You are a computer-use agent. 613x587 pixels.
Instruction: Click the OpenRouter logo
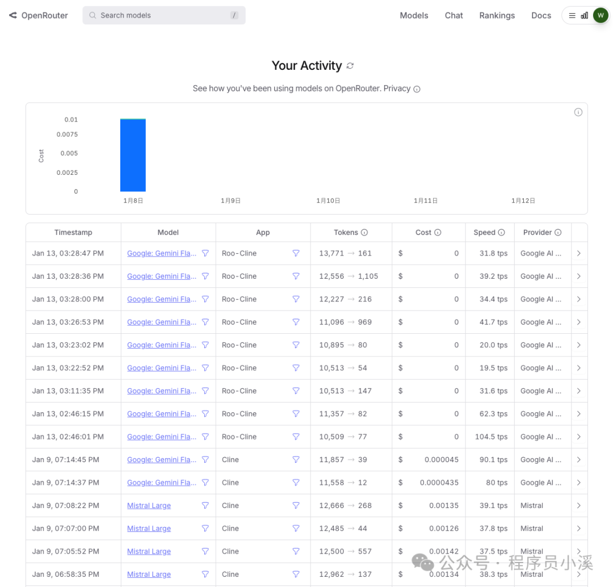click(39, 15)
